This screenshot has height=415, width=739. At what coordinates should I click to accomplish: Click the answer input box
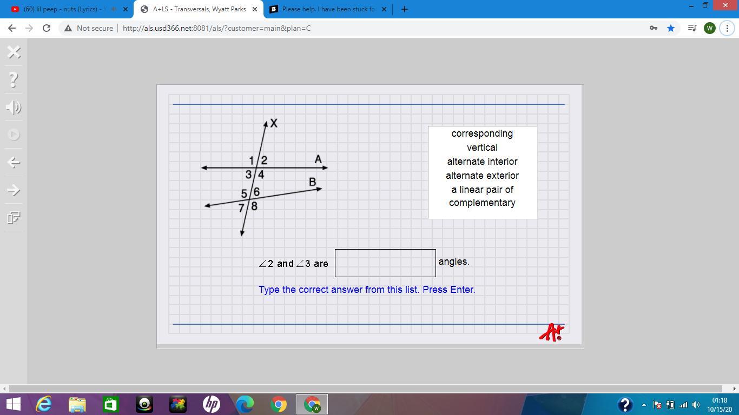[x=385, y=263]
